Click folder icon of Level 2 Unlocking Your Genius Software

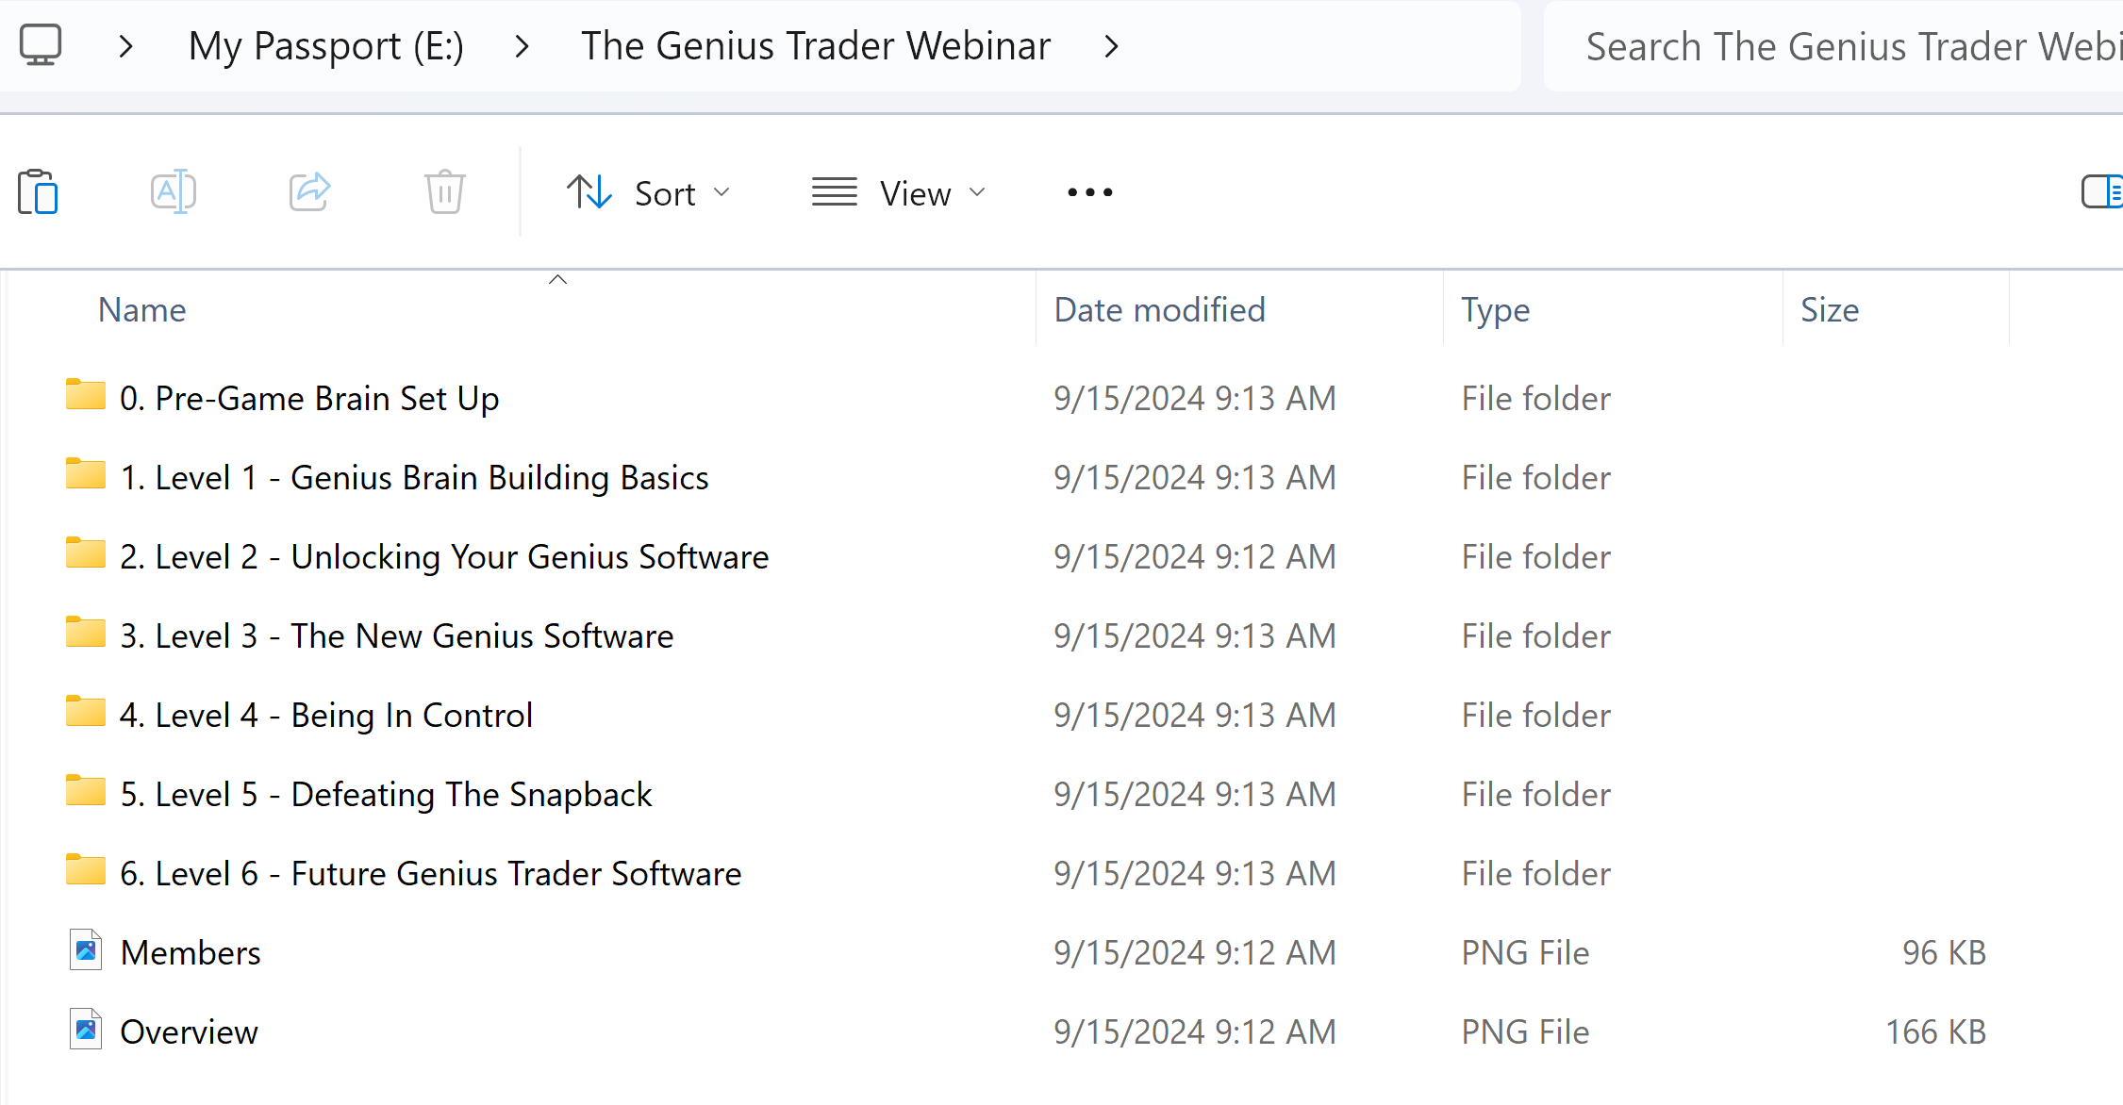pyautogui.click(x=86, y=553)
